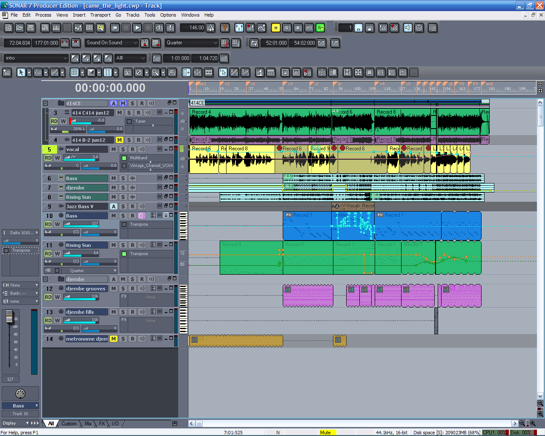Start playback with the Play button
Screen dimensions: 545x436
click(137, 28)
